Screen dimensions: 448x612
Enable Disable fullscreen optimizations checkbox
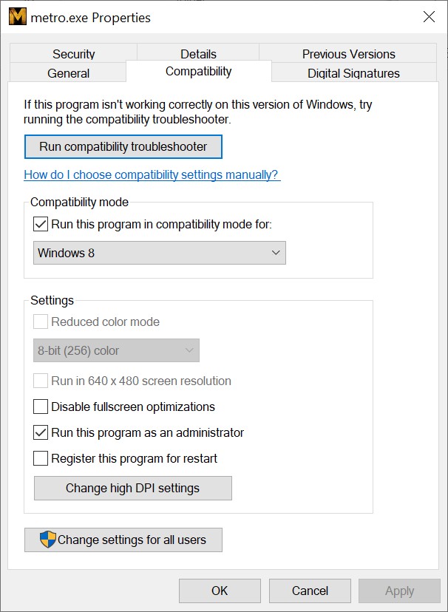tap(41, 407)
